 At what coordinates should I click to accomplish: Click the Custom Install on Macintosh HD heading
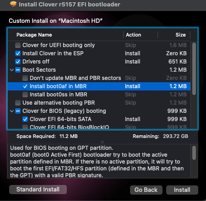[x=55, y=21]
